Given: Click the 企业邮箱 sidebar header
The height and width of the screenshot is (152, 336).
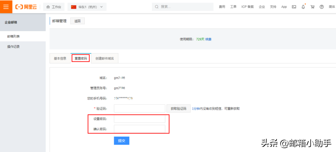Looking at the screenshot, I should [23, 22].
